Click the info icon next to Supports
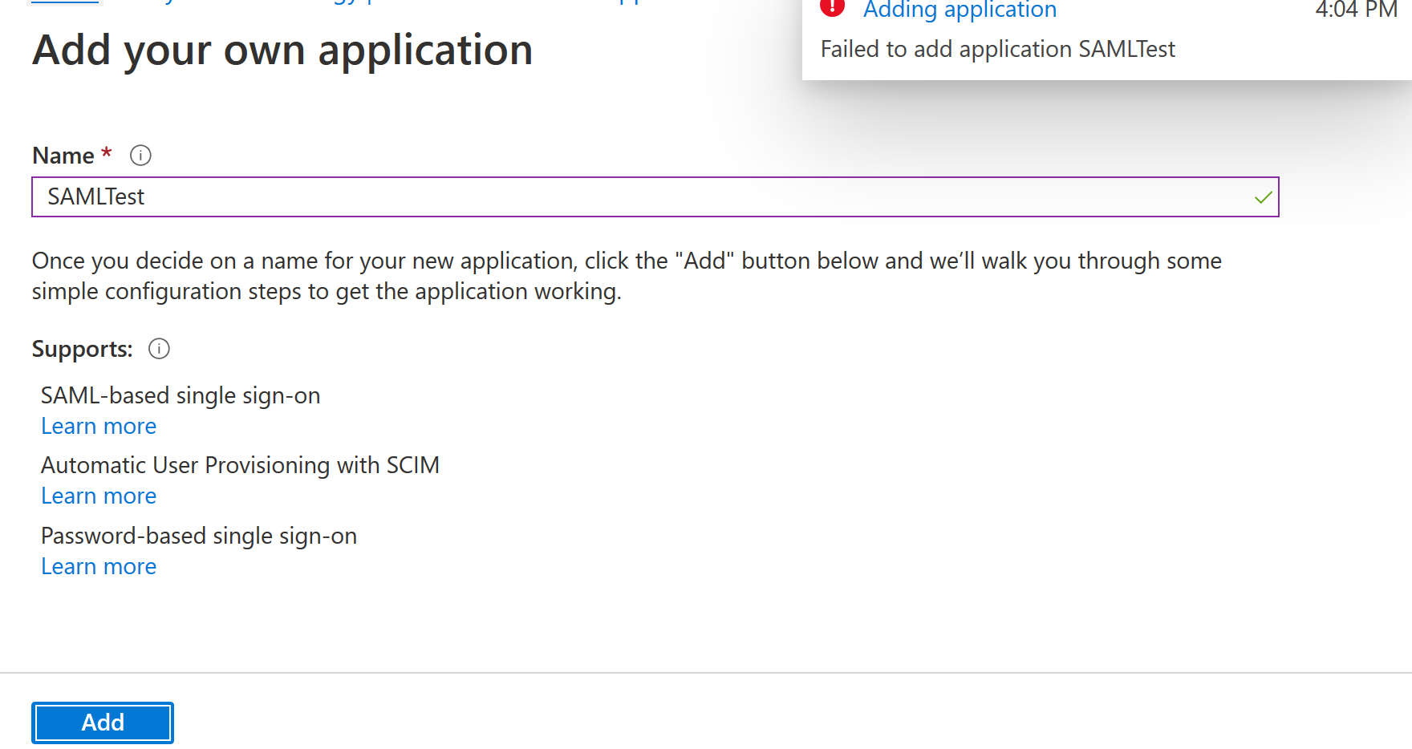The image size is (1412, 749). coord(160,349)
